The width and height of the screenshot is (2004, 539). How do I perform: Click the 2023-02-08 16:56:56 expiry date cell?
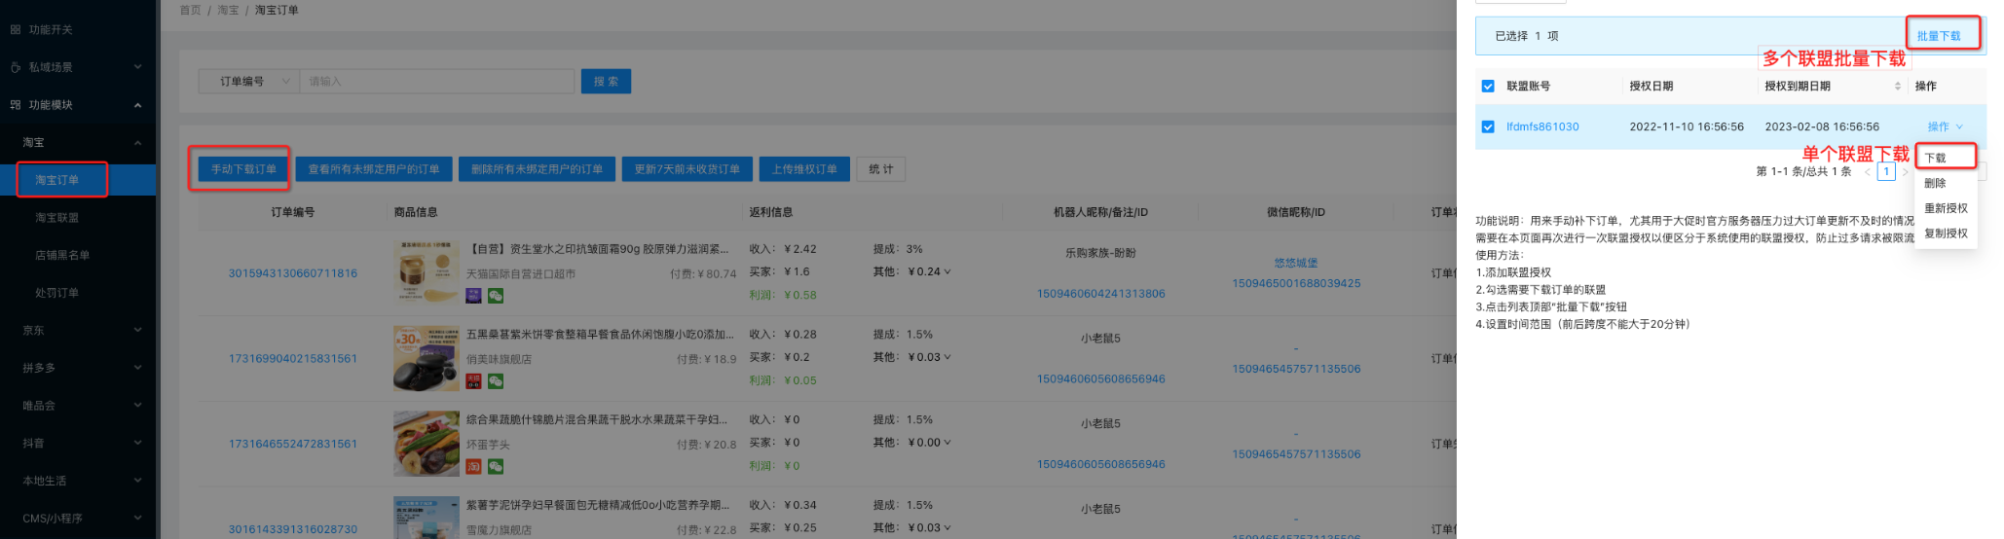point(1822,126)
